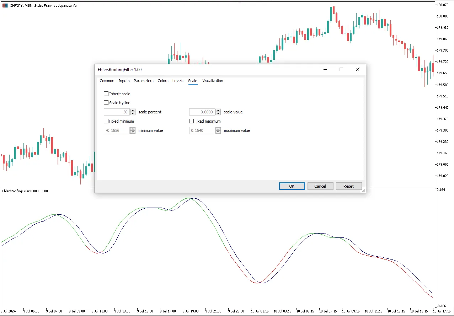Decrease scale percent with the down arrow
The image size is (454, 316).
tap(133, 113)
